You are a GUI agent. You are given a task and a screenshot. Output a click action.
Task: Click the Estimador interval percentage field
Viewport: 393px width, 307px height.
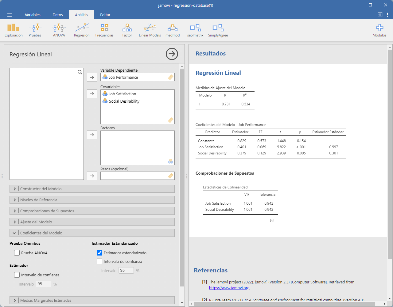tap(44, 284)
